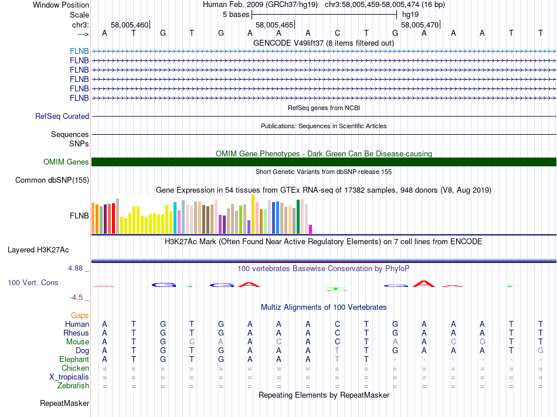Click the magenta last bar in GTEx chart

pos(311,229)
